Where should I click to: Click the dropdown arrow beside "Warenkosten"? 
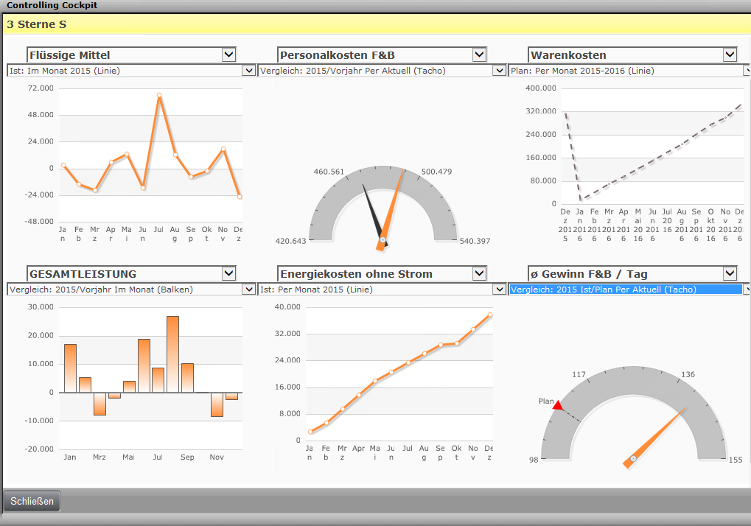(731, 54)
